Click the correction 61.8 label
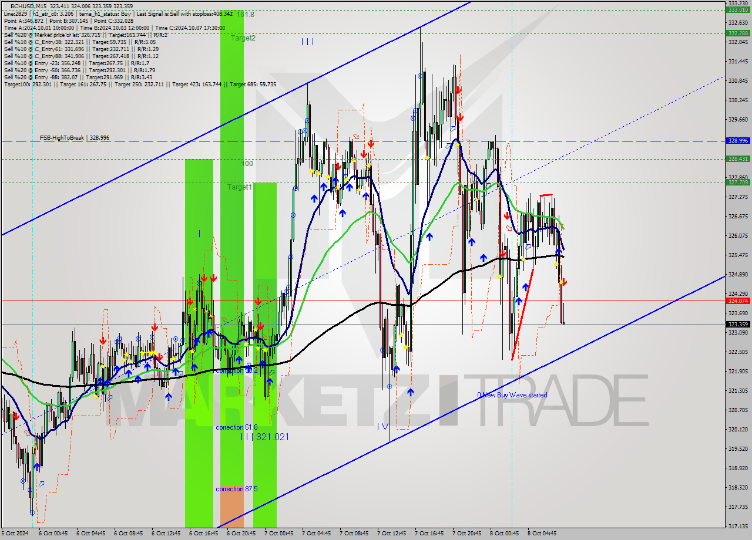This screenshot has width=752, height=540. click(x=237, y=427)
